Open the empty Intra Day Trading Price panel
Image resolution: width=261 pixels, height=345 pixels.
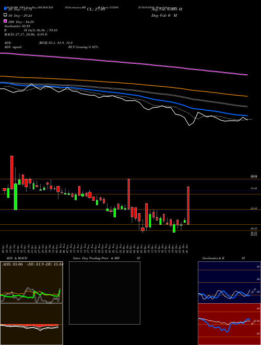104,293
